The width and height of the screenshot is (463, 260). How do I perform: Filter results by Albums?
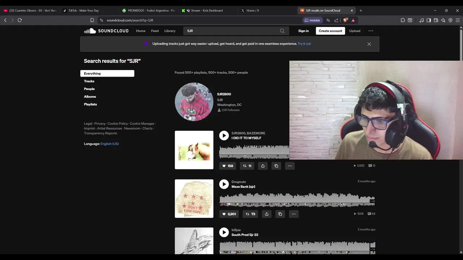[90, 96]
